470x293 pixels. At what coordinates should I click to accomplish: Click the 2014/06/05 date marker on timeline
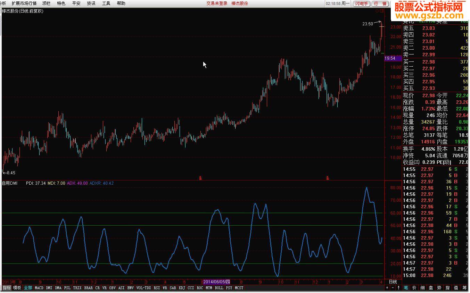pyautogui.click(x=216, y=282)
